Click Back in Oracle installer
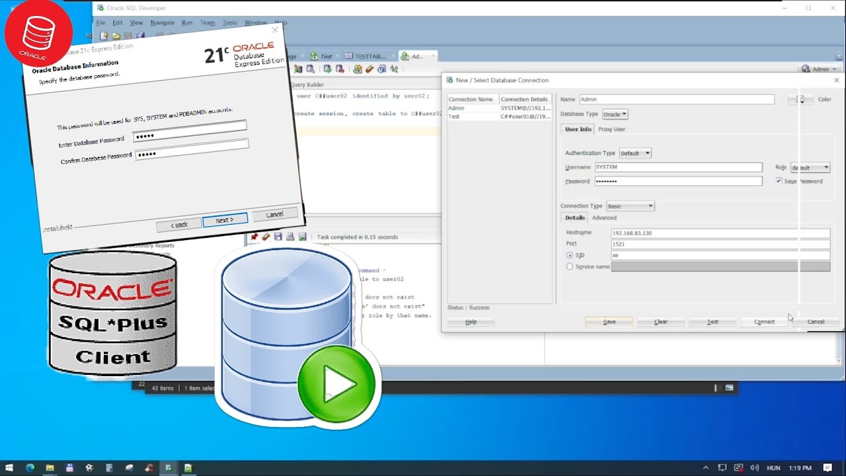The width and height of the screenshot is (846, 476). tap(179, 225)
